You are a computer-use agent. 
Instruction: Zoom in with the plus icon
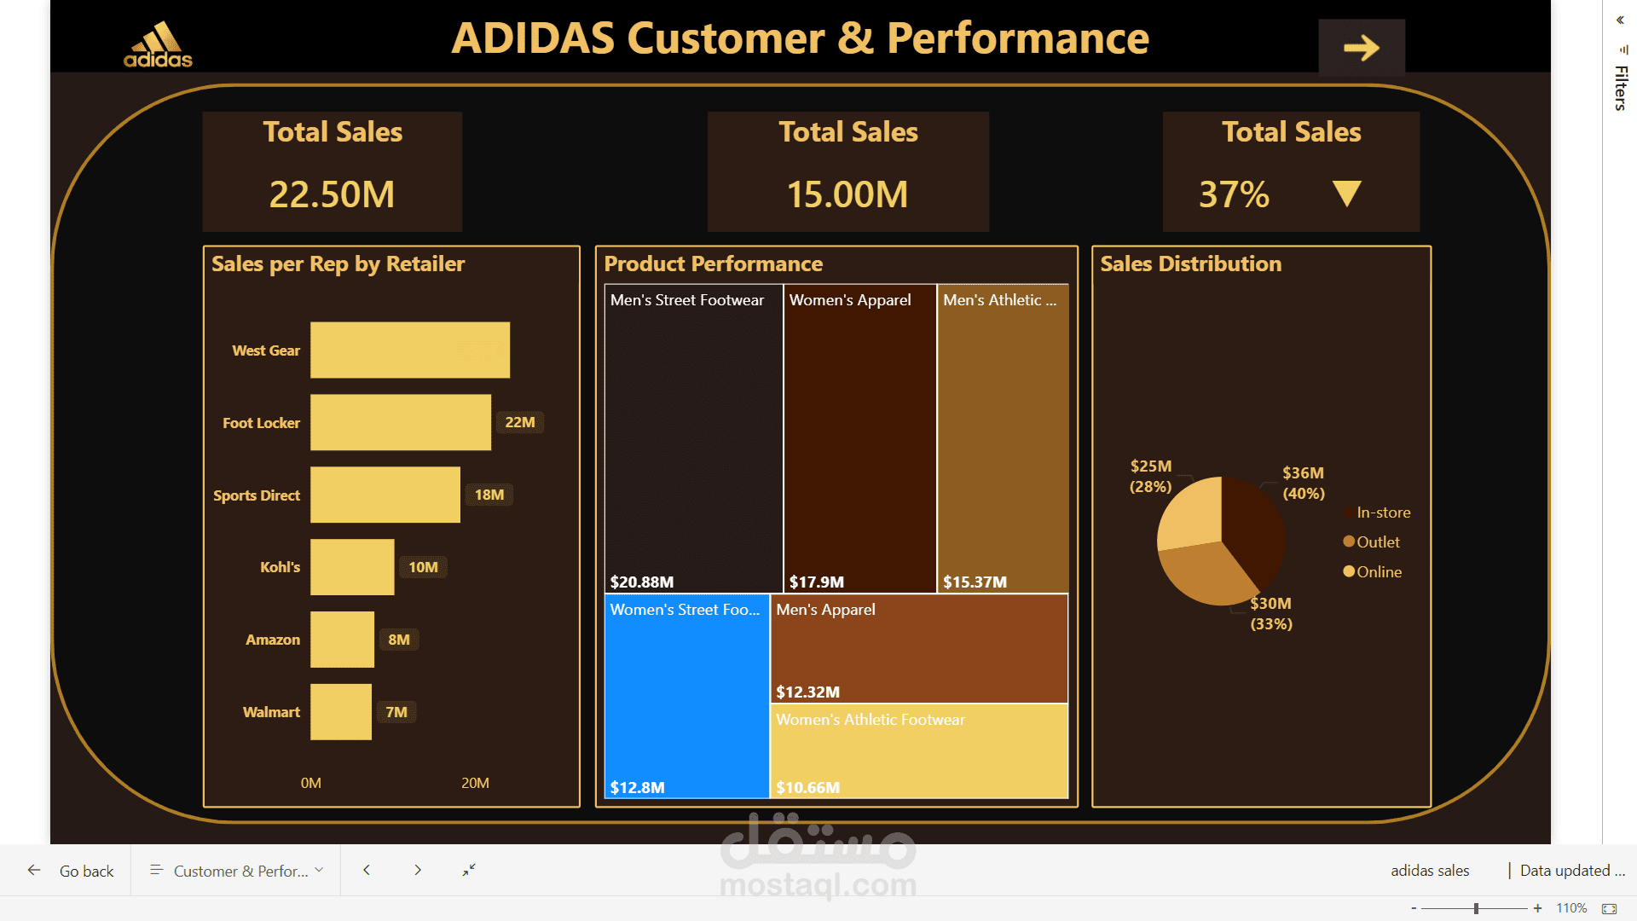[x=1537, y=909]
